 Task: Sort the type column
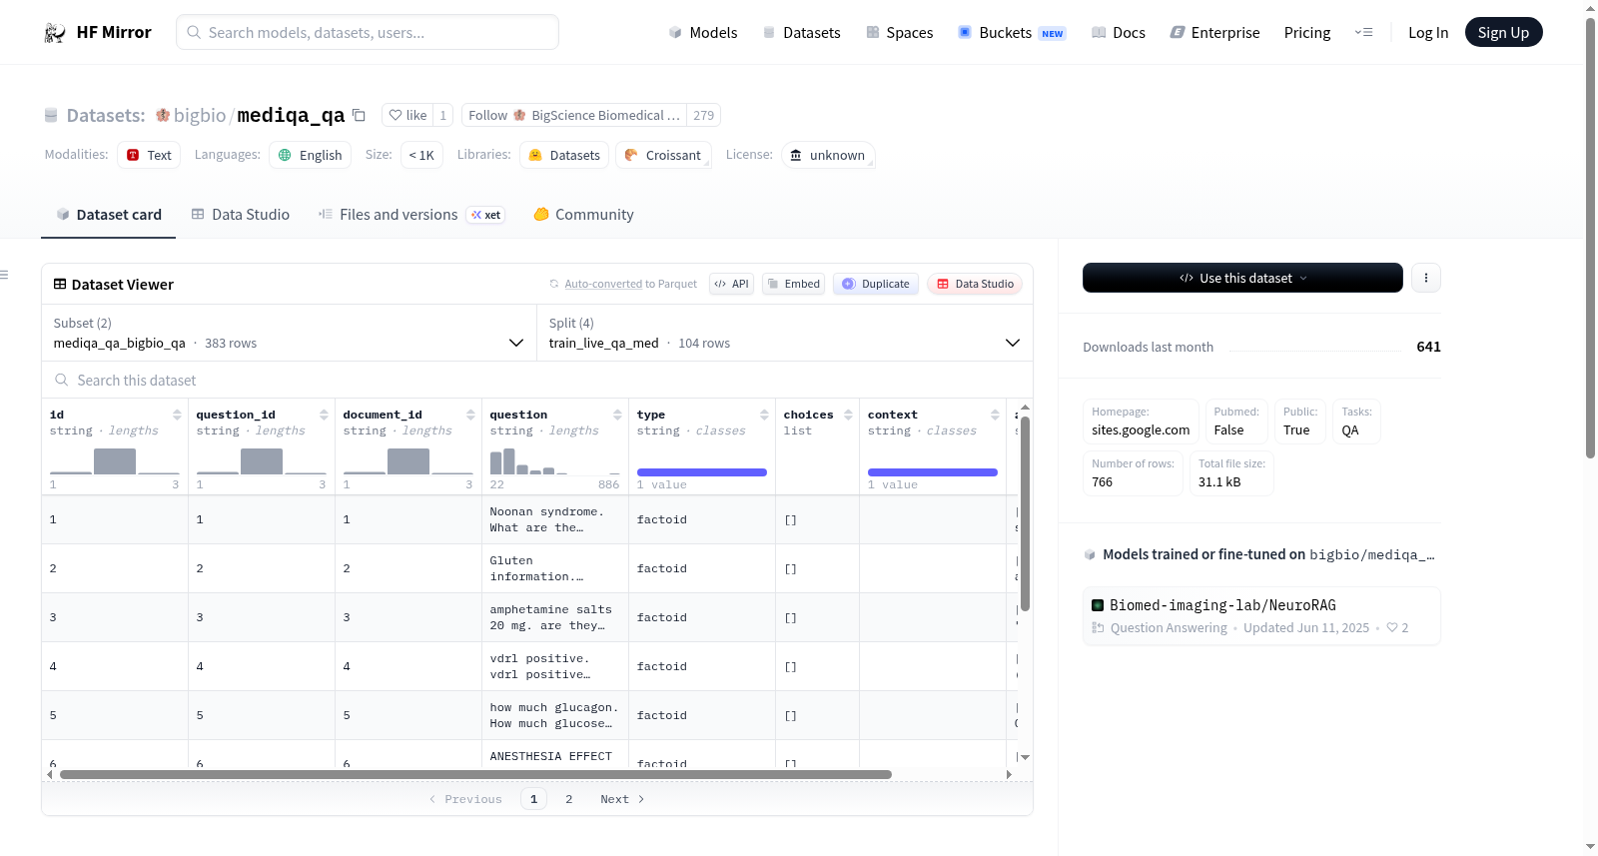pyautogui.click(x=764, y=415)
